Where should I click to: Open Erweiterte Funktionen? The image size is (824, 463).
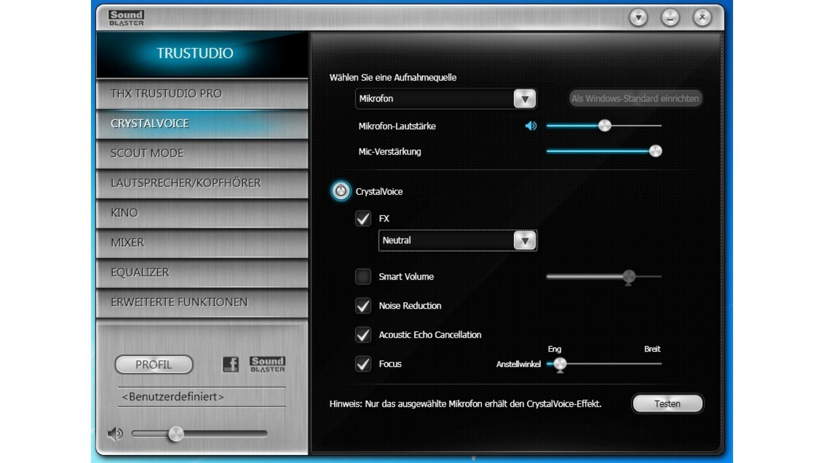pyautogui.click(x=202, y=302)
